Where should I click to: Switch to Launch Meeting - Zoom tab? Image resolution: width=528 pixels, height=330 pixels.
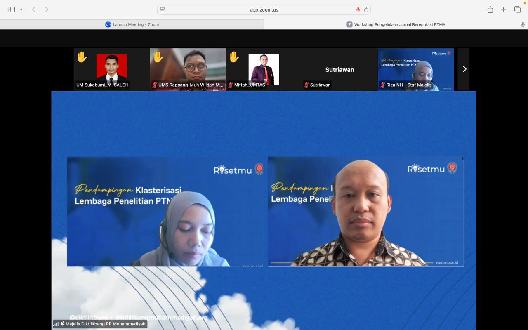click(x=132, y=24)
